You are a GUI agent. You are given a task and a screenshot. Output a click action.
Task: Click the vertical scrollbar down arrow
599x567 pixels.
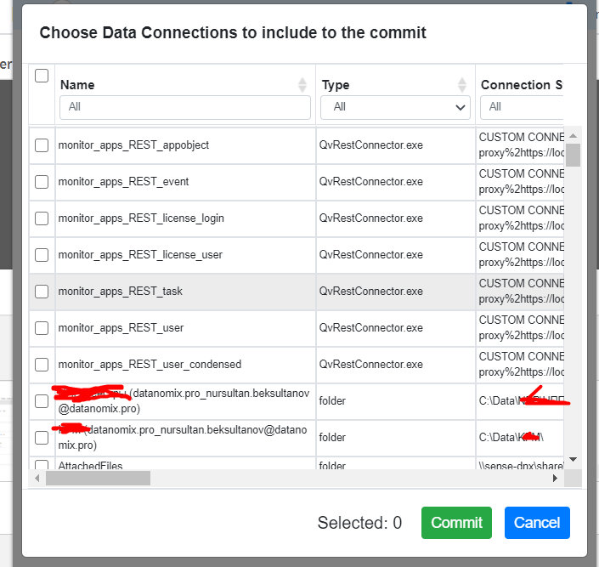pos(574,459)
